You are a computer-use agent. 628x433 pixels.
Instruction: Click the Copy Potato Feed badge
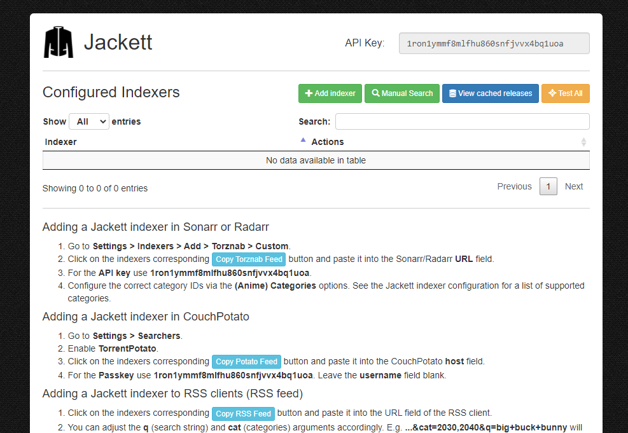pos(246,362)
